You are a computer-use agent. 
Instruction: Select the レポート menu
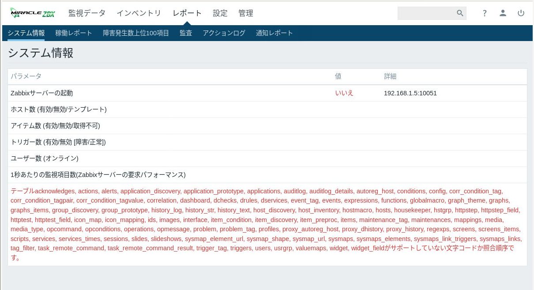187,13
